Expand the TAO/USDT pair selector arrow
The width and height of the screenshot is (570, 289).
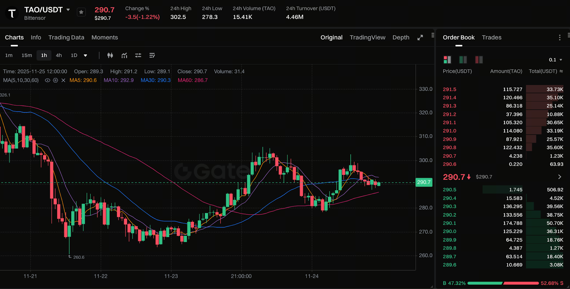coord(68,10)
